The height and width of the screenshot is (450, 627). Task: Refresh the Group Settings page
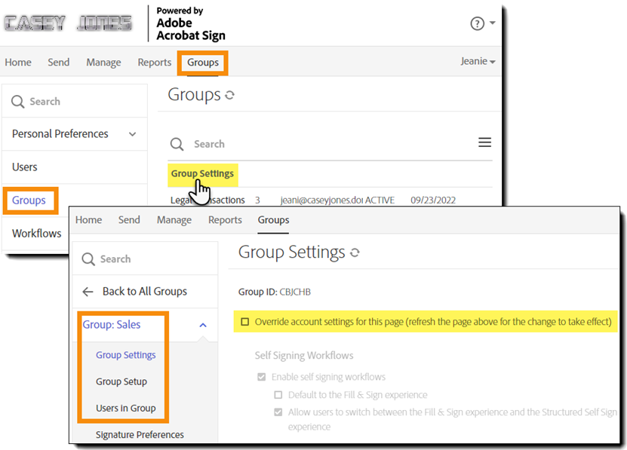point(355,252)
